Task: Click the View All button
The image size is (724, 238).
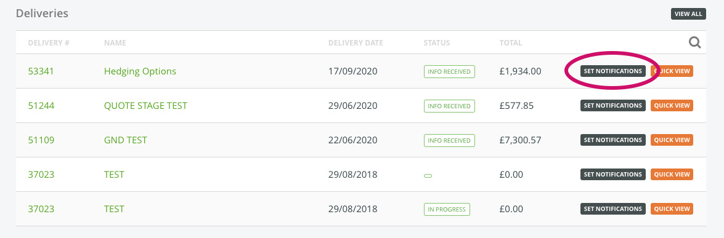Action: [688, 14]
